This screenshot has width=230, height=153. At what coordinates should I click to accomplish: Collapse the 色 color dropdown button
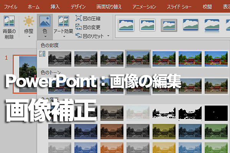click(45, 27)
